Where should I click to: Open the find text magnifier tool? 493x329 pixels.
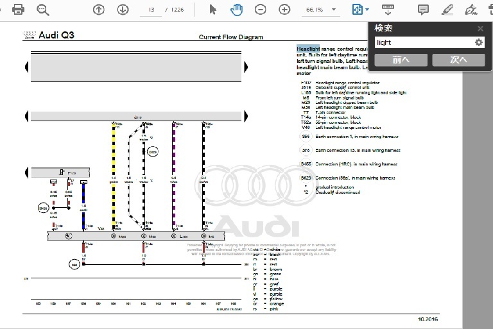click(x=42, y=10)
